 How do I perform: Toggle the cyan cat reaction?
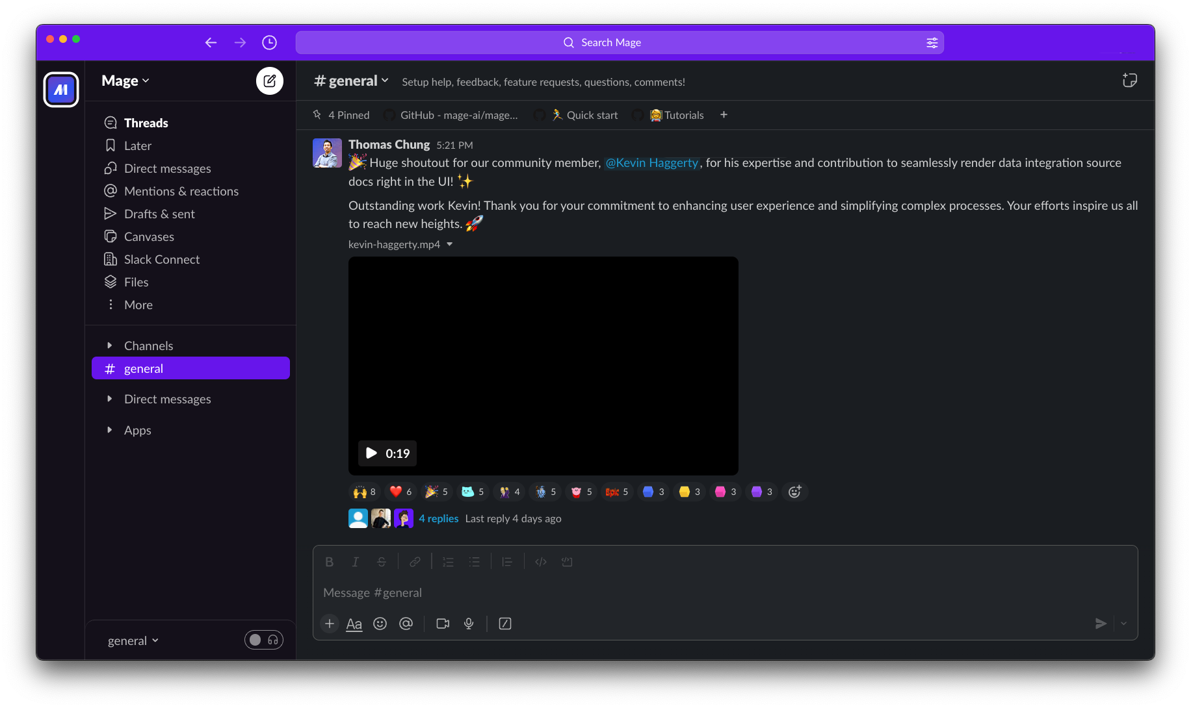tap(473, 492)
